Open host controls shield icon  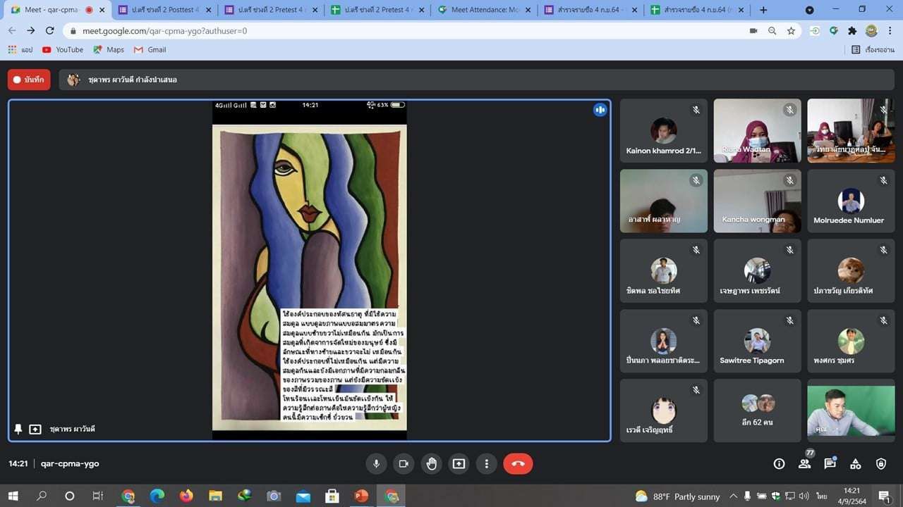pos(880,463)
